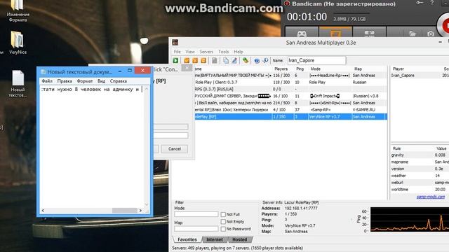Click the Map filter input field
Viewport: 449px width, 252px height.
(196, 229)
